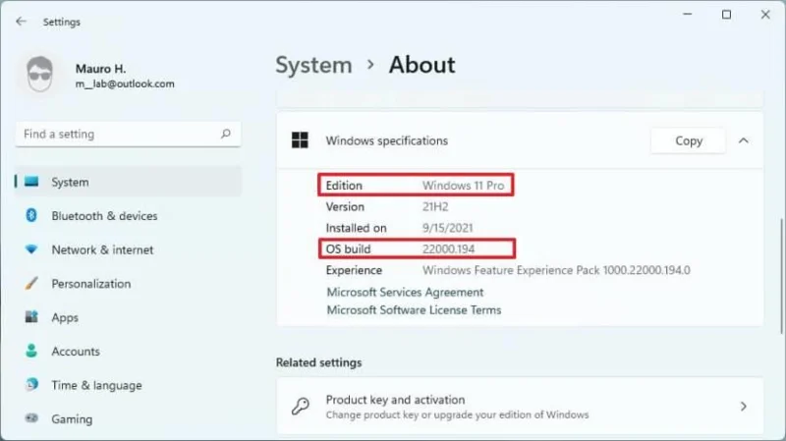Click the Windows logo in specifications header

pyautogui.click(x=300, y=140)
